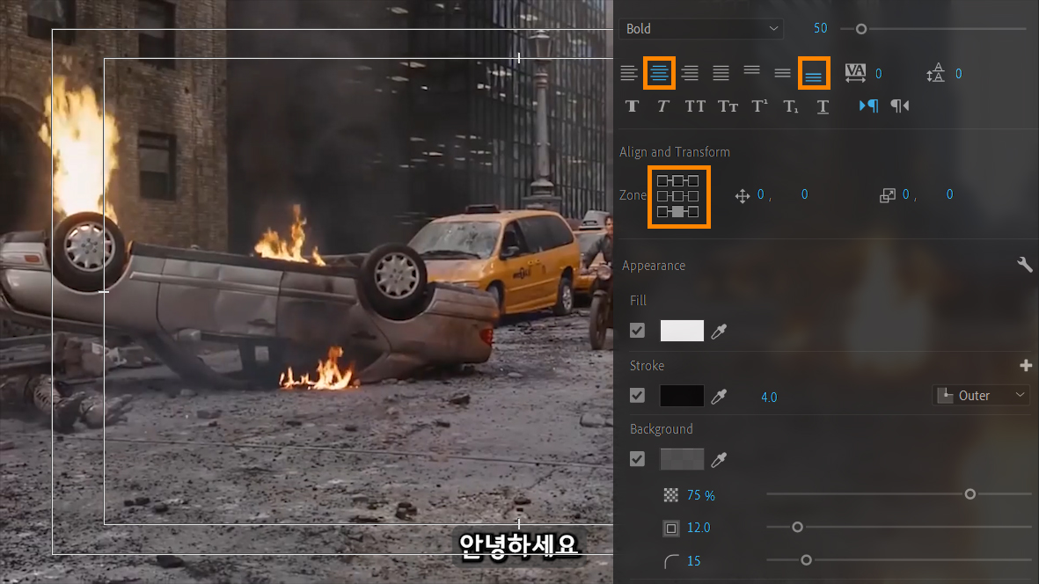Screen dimensions: 1039x584
Task: Align text to bottom icon
Action: coord(814,77)
